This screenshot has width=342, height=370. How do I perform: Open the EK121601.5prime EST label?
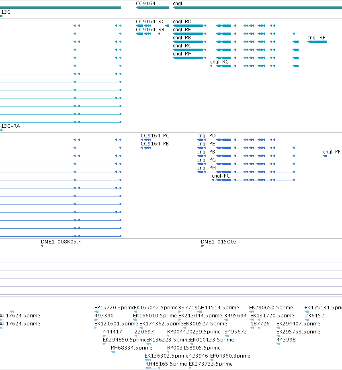tap(116, 323)
